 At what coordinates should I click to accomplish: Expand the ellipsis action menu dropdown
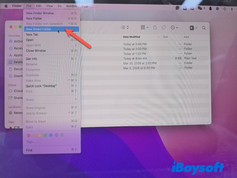(174, 28)
